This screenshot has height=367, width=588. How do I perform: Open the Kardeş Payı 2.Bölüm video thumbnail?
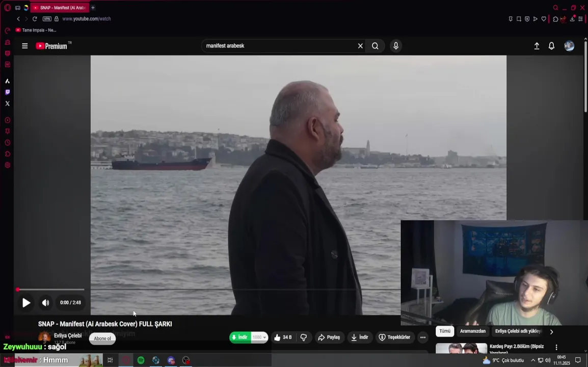[461, 348]
